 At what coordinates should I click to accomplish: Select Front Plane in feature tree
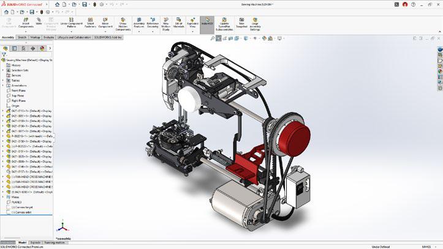point(19,91)
